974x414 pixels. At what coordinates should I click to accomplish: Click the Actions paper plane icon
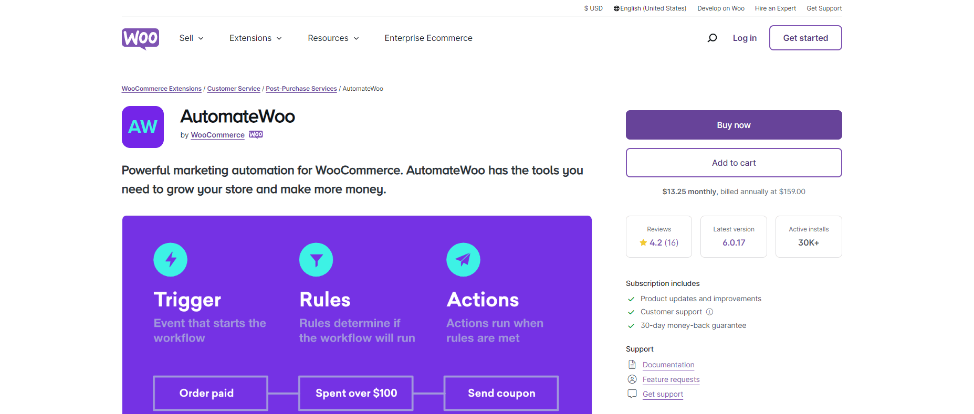(x=463, y=259)
